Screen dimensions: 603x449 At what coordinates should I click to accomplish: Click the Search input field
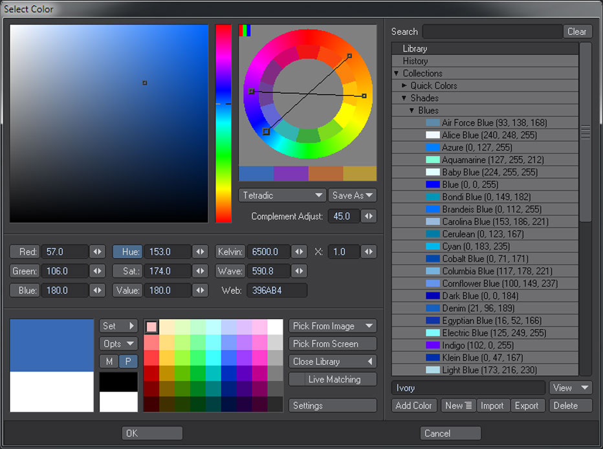[492, 31]
